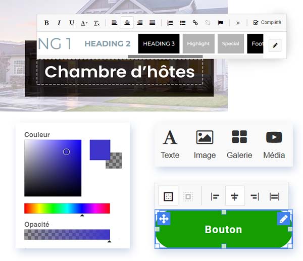Clear text formatting with Tx icon
The image size is (303, 261).
tap(96, 23)
